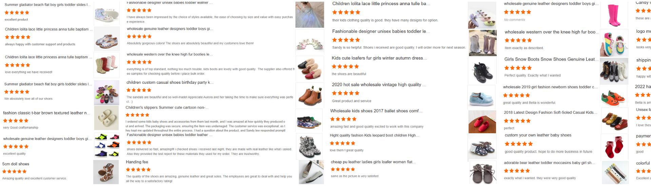
Task: Open the red toddler shoes thumbnail
Action: pos(482,121)
